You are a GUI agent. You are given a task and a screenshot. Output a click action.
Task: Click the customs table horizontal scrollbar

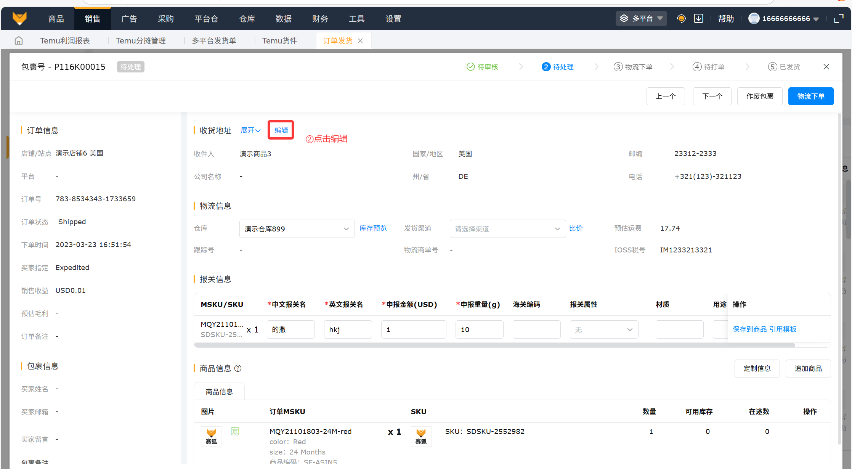tap(494, 345)
